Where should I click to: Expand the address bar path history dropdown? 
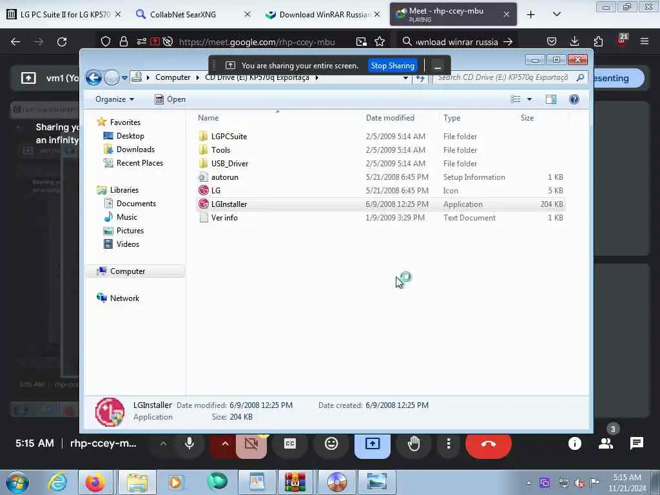click(405, 77)
